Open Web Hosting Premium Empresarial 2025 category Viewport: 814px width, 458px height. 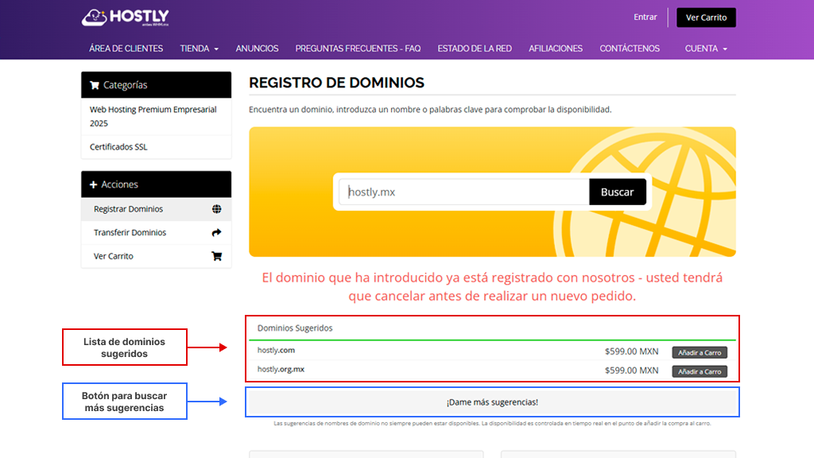tap(153, 116)
